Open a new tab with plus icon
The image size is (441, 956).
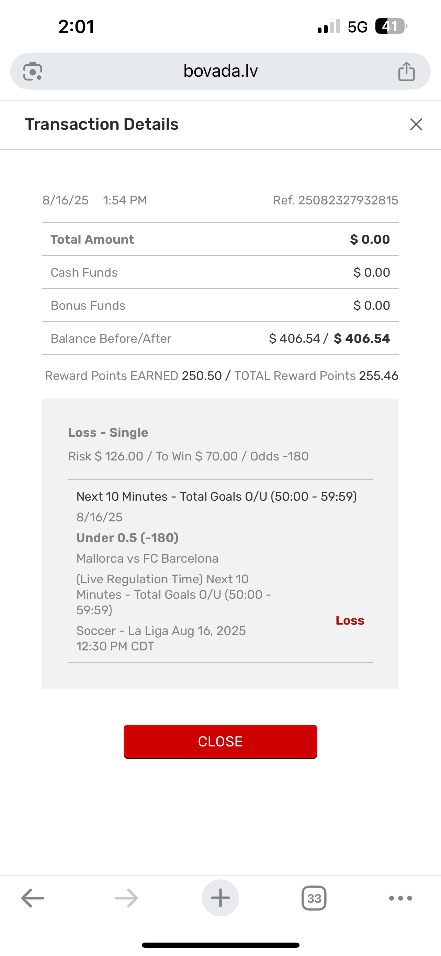(220, 898)
